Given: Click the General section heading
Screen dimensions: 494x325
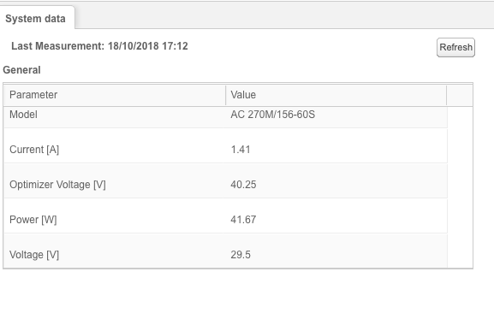Looking at the screenshot, I should point(21,70).
